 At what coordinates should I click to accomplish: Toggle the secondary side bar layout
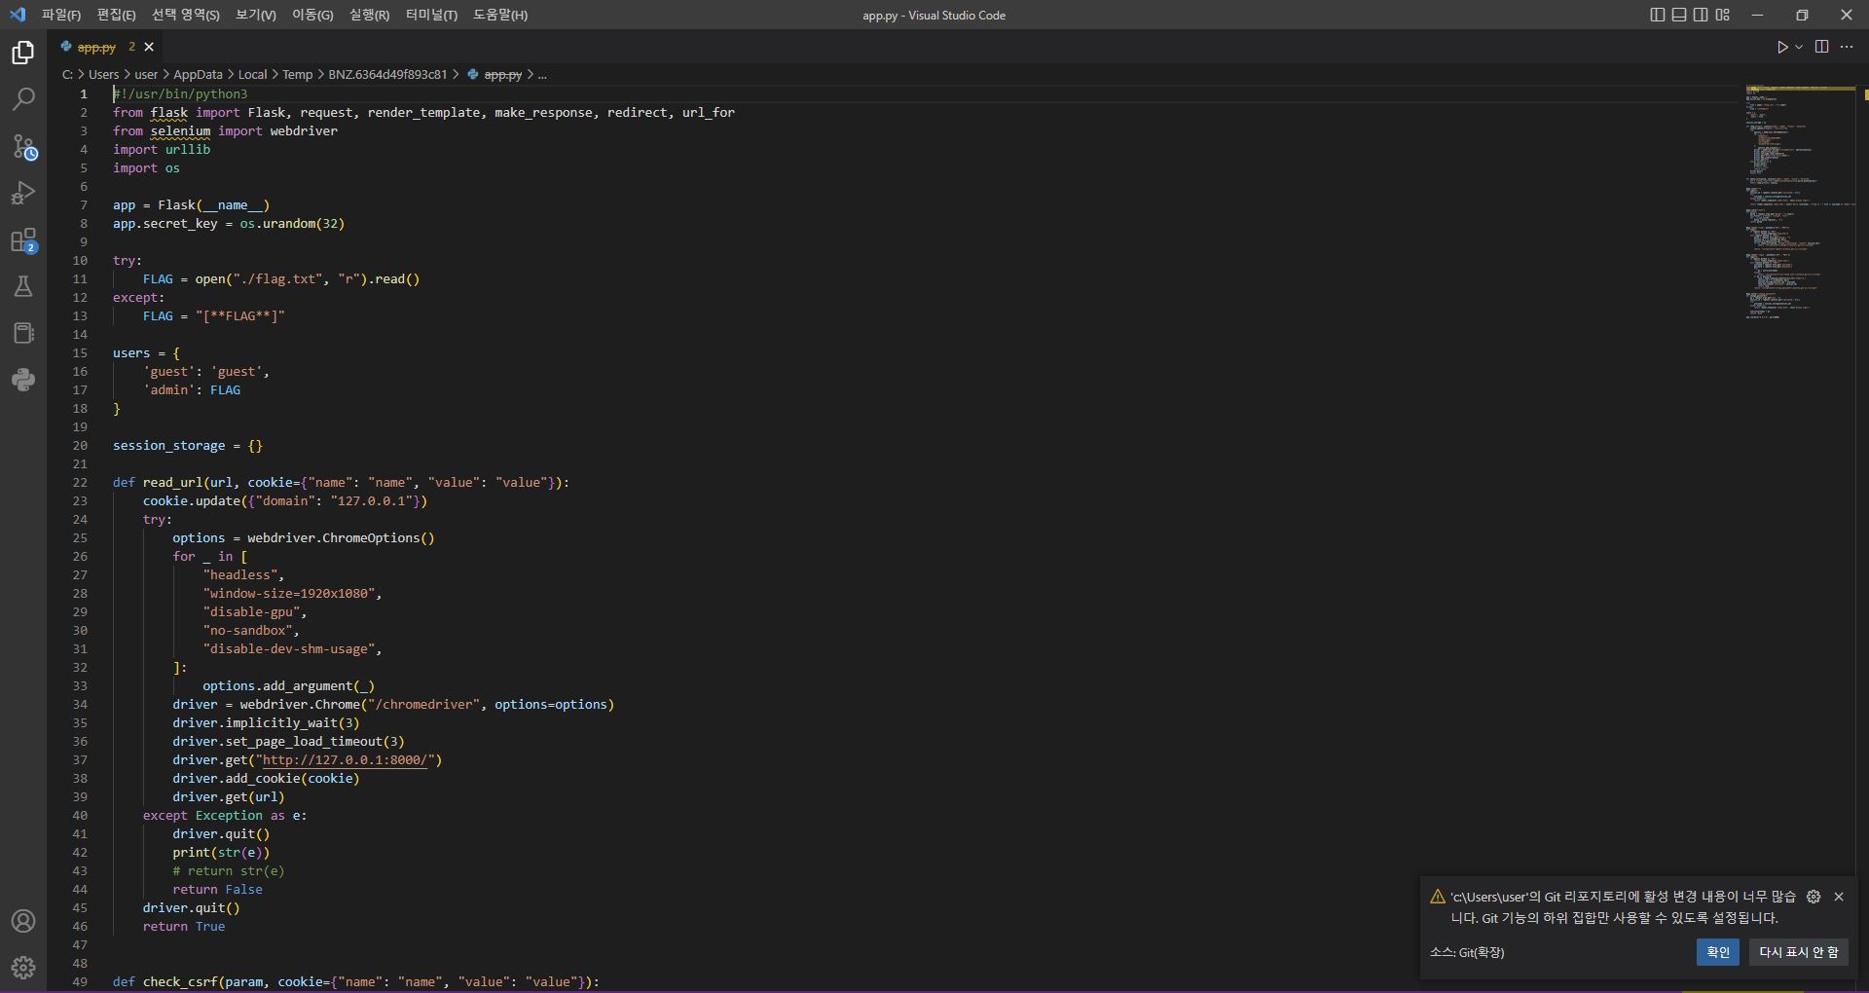click(1701, 15)
